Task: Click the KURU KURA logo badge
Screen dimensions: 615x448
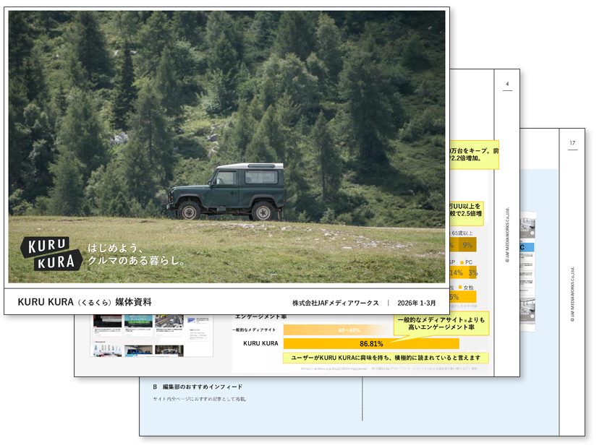Action: click(x=51, y=254)
